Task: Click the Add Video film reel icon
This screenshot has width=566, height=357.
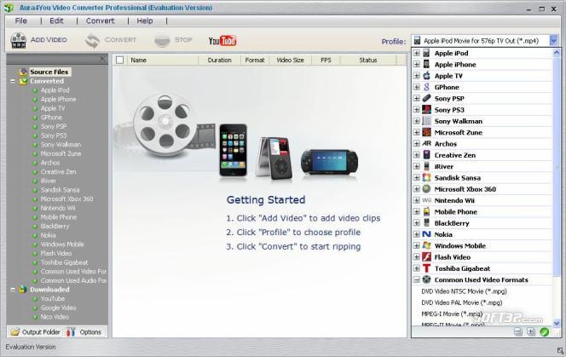Action: 19,40
